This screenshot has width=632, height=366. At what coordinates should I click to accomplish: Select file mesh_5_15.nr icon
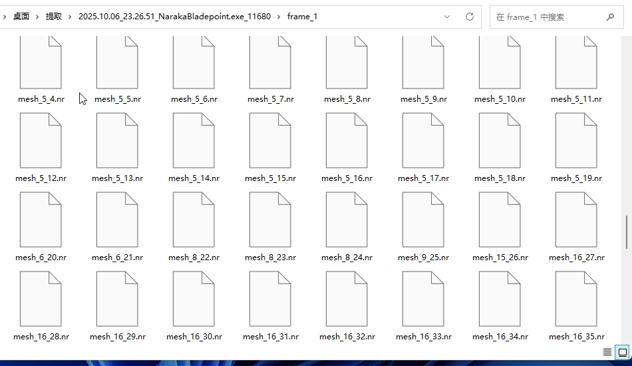click(270, 140)
